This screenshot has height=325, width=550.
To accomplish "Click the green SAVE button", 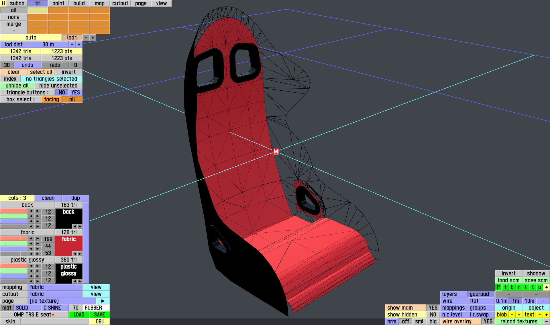I will (x=99, y=315).
